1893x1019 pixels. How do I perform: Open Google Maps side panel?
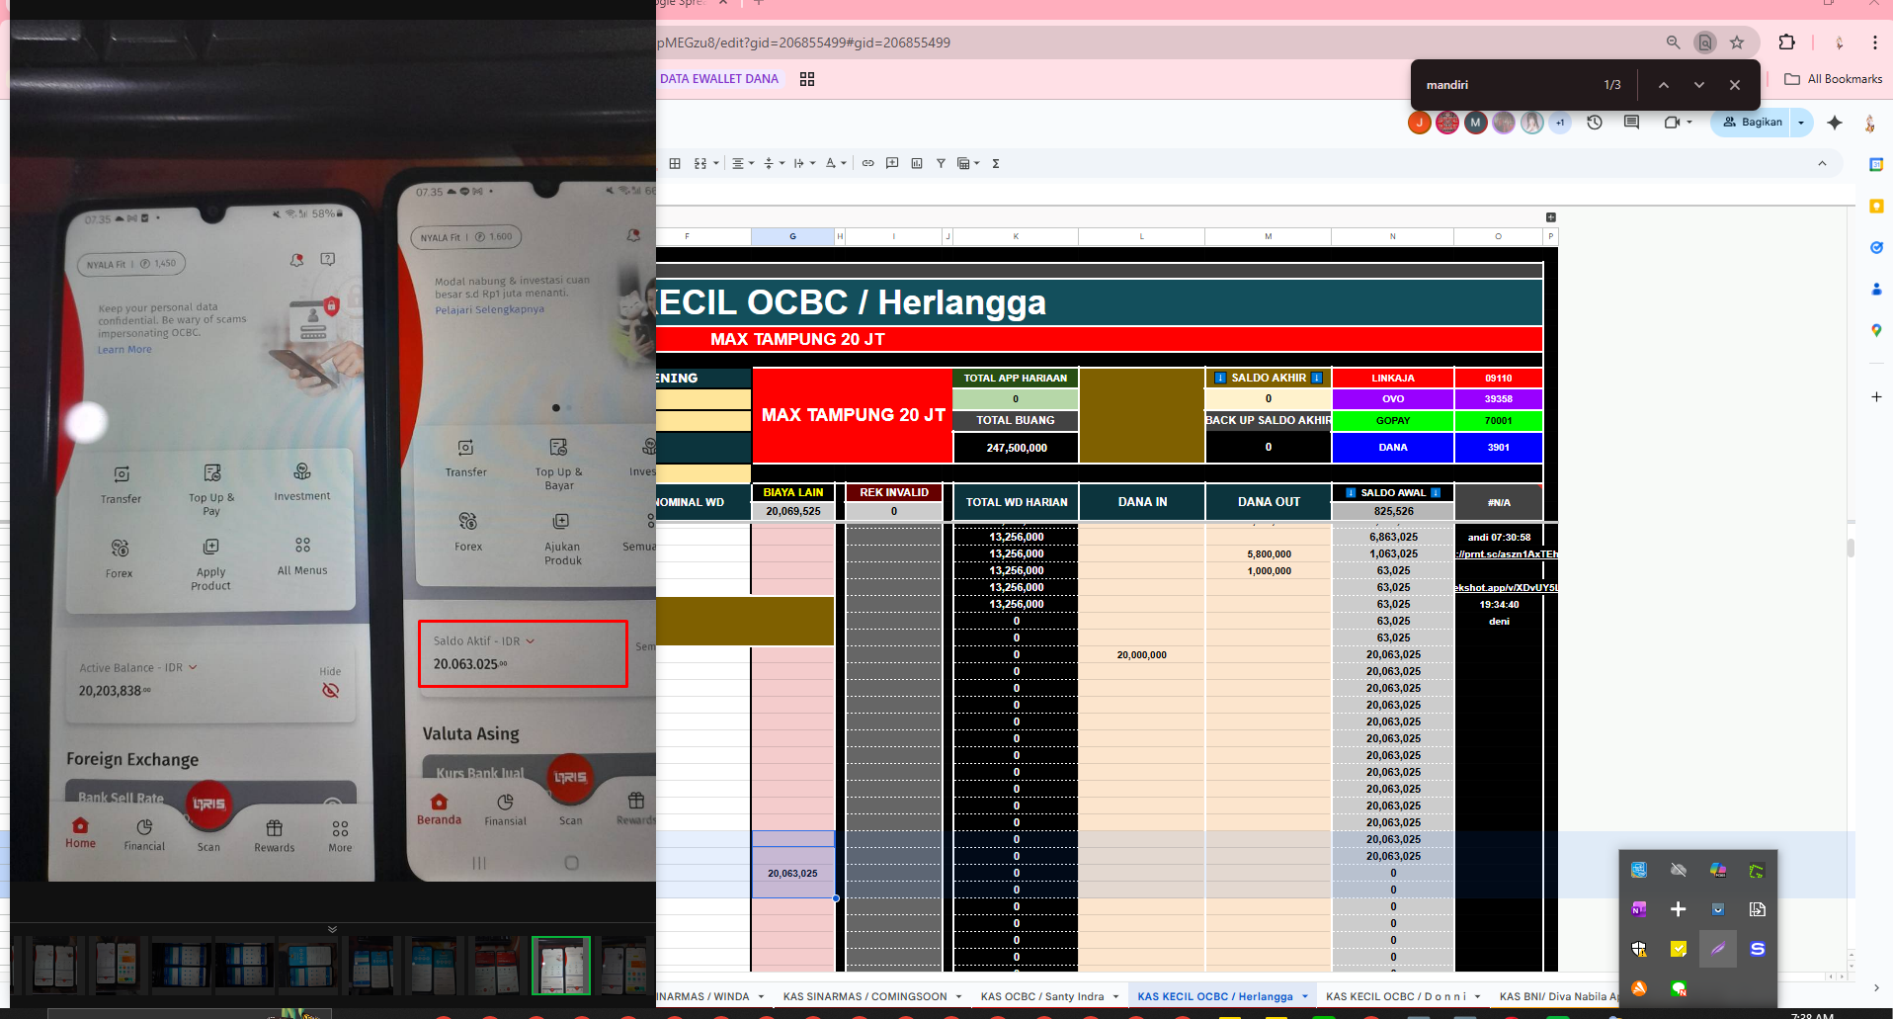pos(1876,330)
